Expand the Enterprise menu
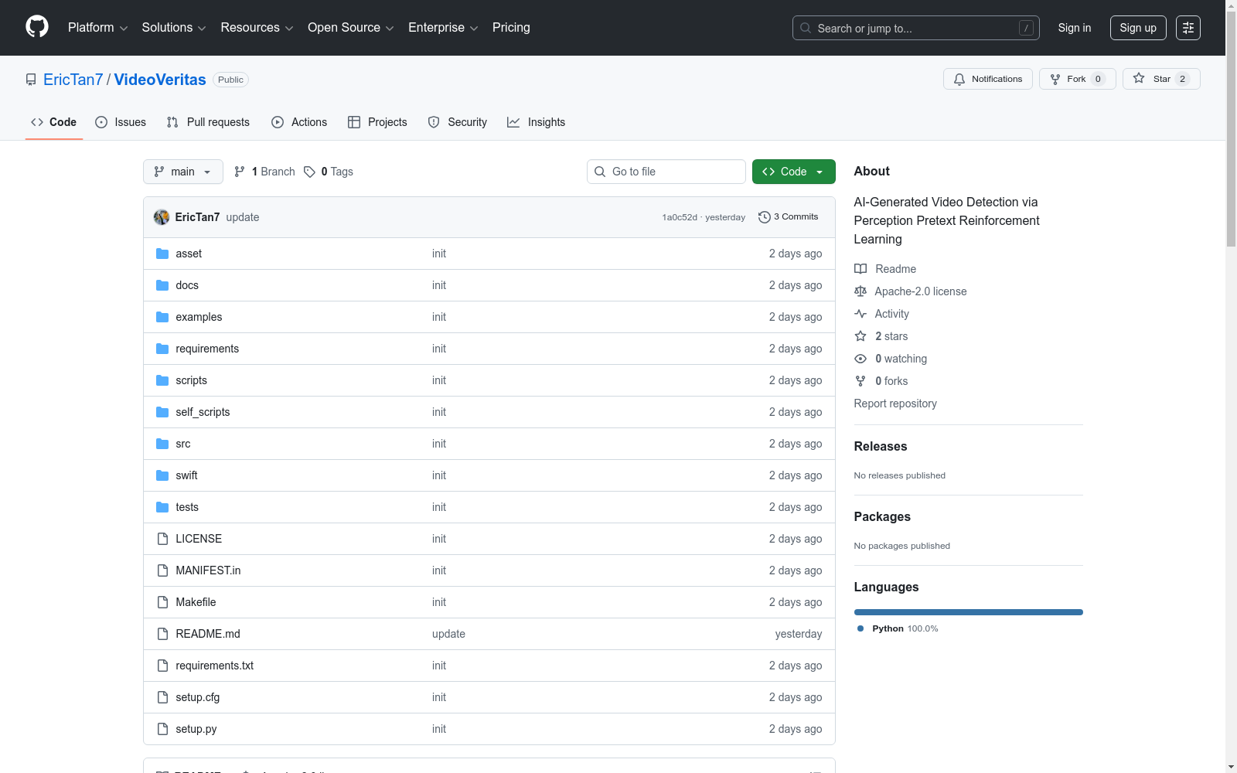Screen dimensions: 1237x773 click(443, 28)
